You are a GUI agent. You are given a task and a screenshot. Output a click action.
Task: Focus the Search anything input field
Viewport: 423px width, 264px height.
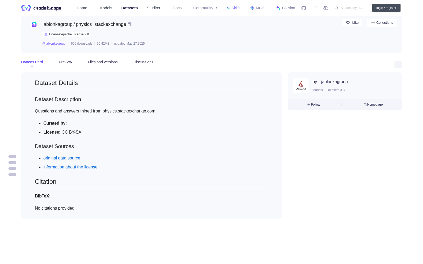[351, 8]
